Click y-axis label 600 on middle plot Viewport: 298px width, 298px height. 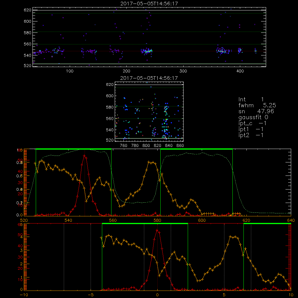click(x=110, y=96)
